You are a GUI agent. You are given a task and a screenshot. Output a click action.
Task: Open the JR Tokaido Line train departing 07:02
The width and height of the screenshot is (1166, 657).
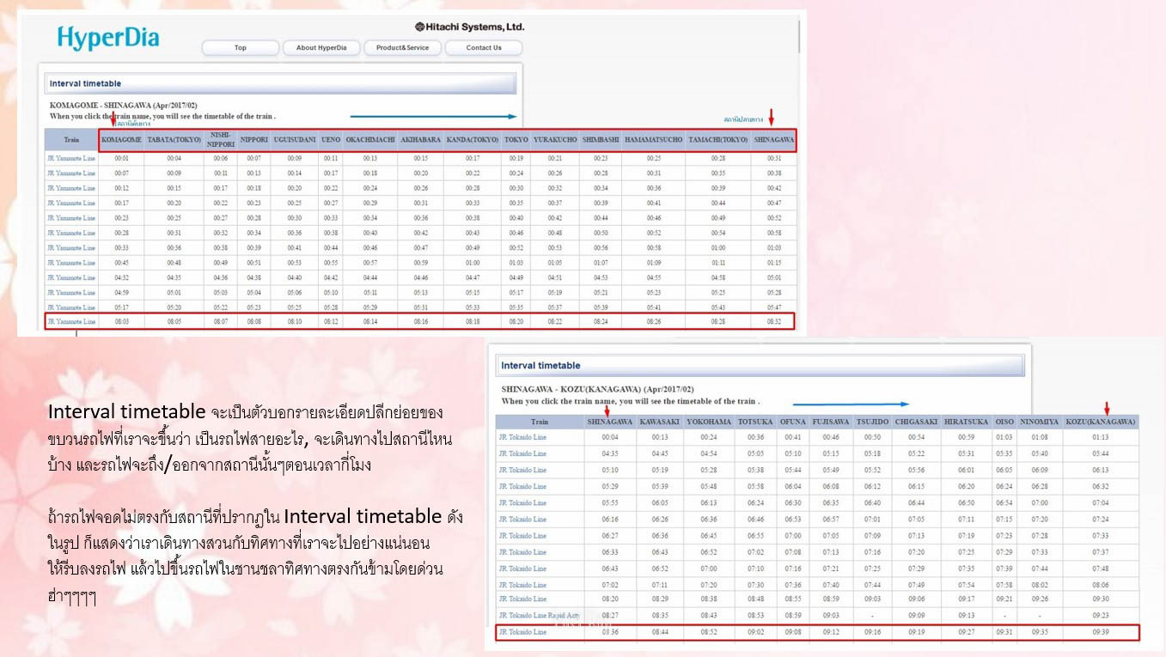[x=522, y=584]
